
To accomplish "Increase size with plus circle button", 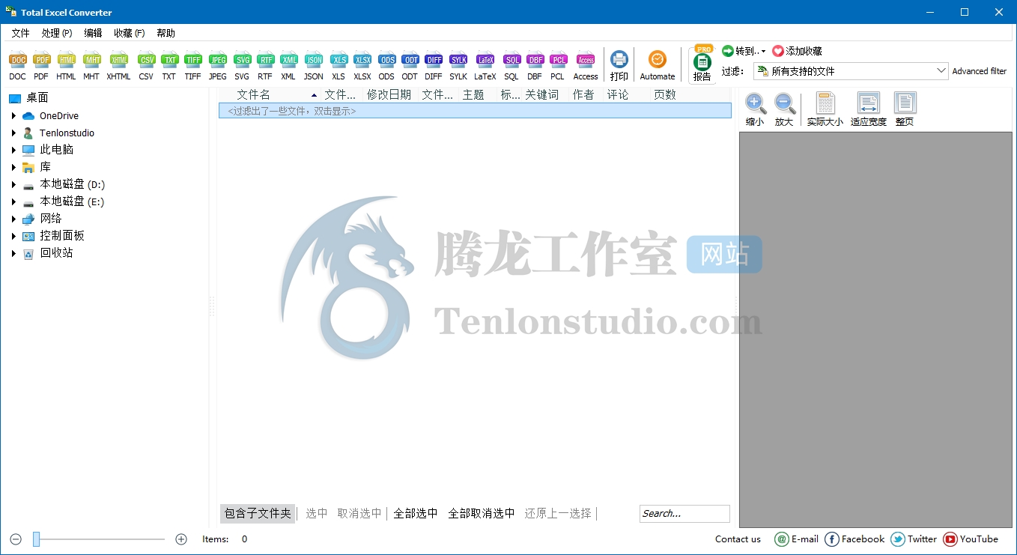I will (181, 539).
